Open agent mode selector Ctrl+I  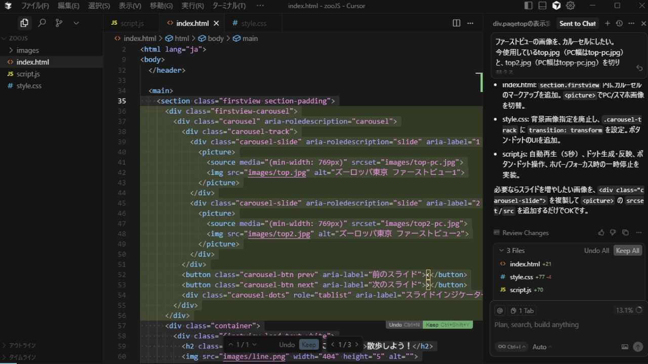511,347
